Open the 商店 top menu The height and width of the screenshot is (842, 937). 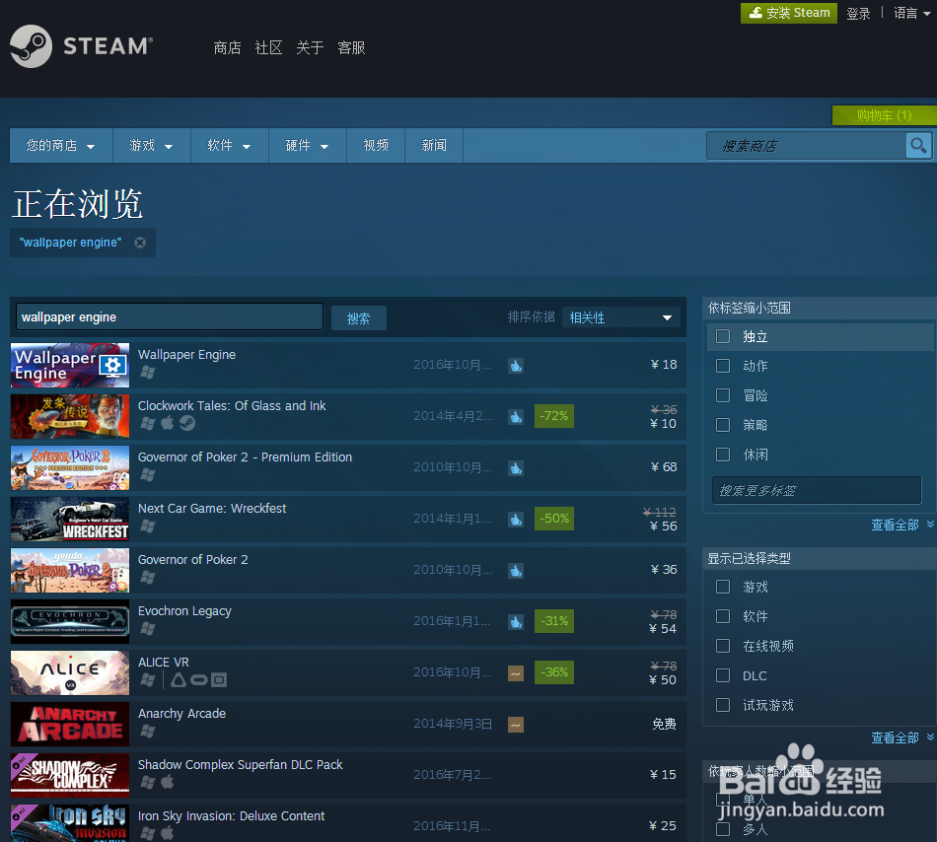click(227, 47)
